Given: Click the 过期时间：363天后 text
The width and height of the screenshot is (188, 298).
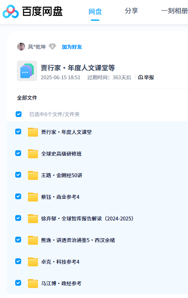Looking at the screenshot, I should tap(109, 77).
